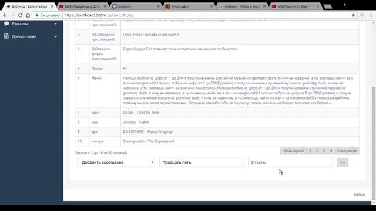Open browser home page icon
376x211 pixels.
click(28, 15)
